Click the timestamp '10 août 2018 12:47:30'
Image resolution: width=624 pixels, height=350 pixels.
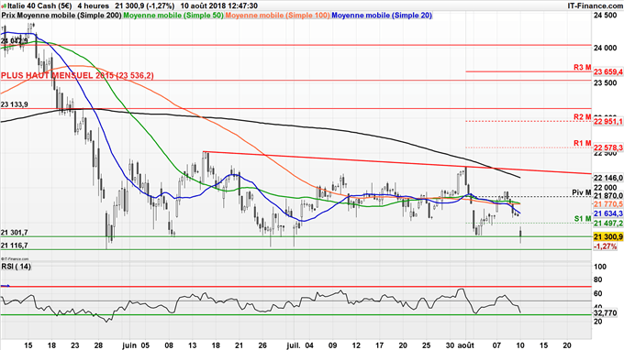218,6
